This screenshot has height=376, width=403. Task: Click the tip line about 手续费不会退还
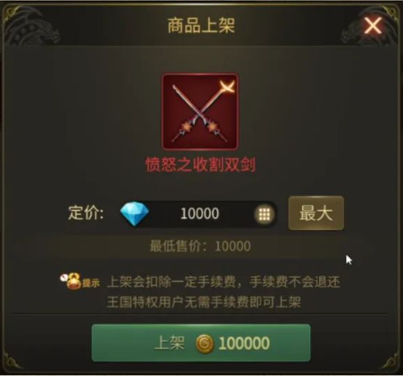(224, 282)
